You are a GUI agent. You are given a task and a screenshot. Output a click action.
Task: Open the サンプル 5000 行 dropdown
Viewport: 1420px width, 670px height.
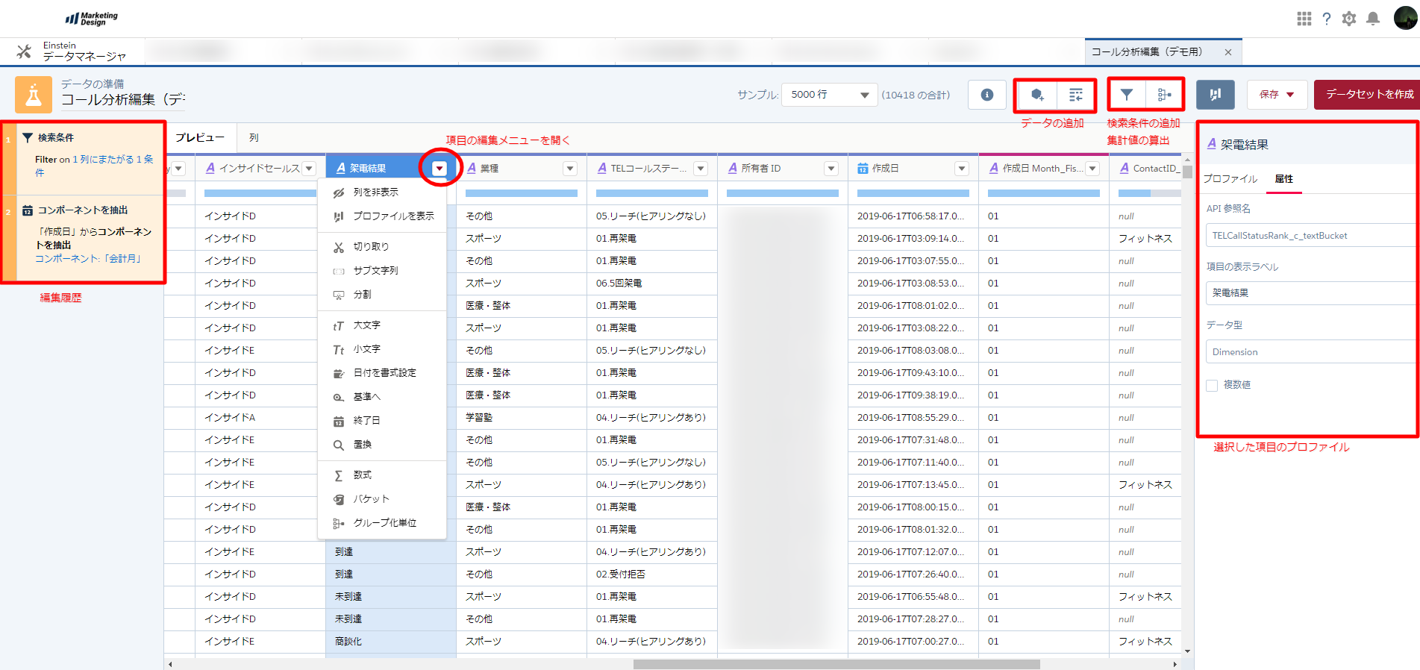coord(829,95)
